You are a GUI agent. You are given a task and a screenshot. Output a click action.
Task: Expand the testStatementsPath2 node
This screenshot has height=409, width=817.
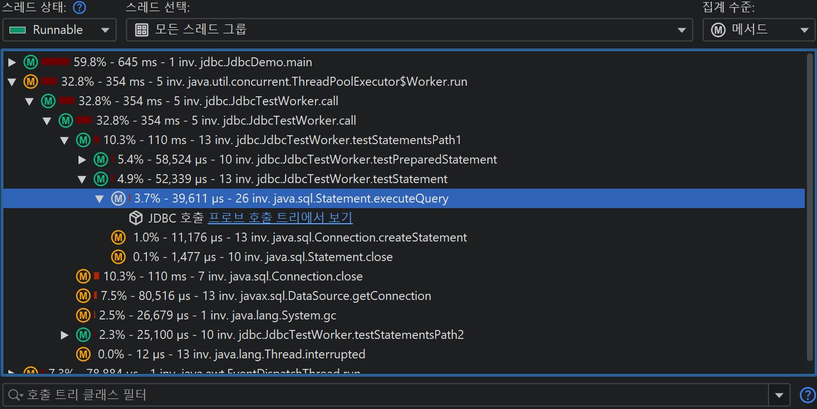click(65, 335)
